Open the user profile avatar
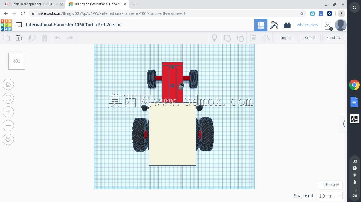The image size is (361, 202). coord(341,25)
